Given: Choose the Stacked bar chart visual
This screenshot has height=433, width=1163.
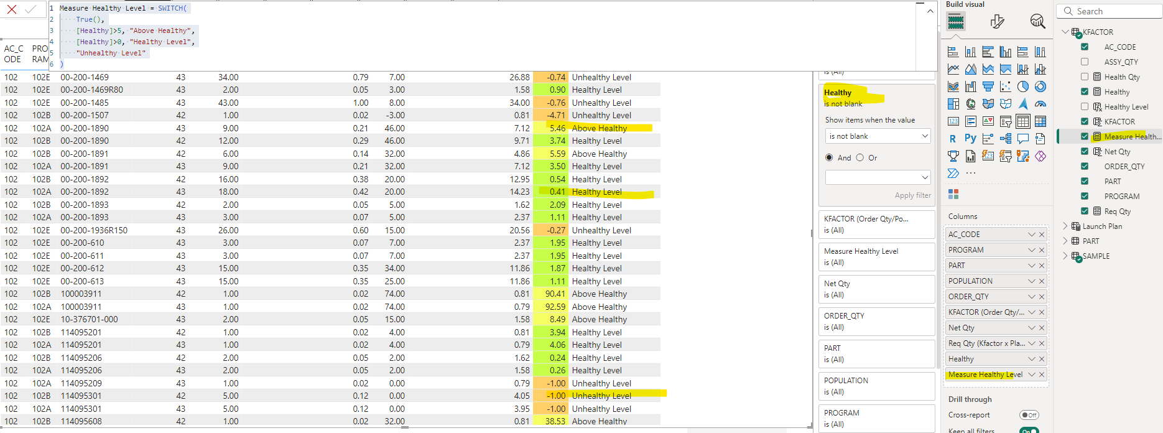Looking at the screenshot, I should 953,52.
